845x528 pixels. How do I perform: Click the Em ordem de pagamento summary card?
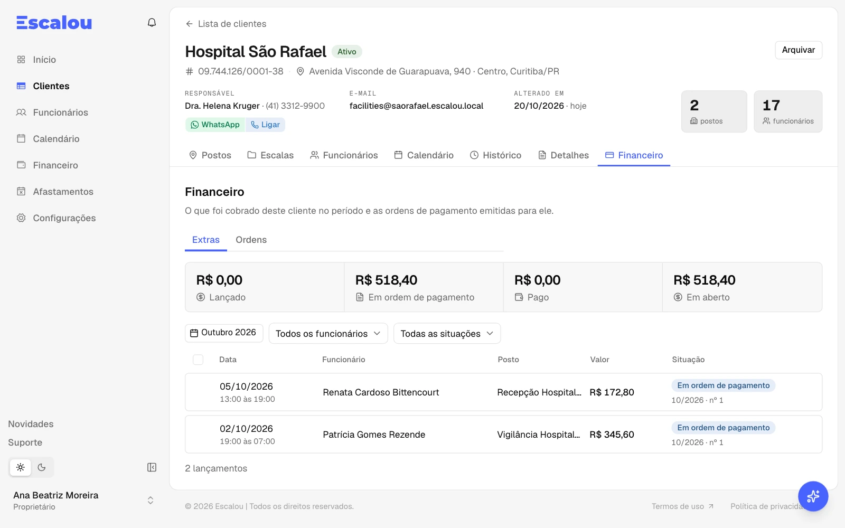(x=424, y=287)
